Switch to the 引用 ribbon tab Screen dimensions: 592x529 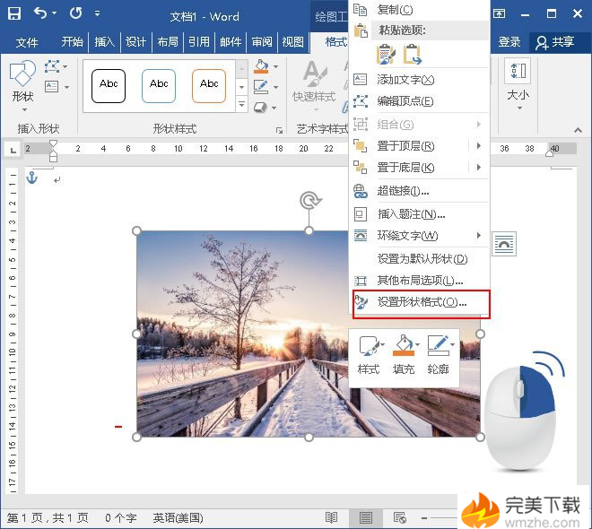pos(199,41)
